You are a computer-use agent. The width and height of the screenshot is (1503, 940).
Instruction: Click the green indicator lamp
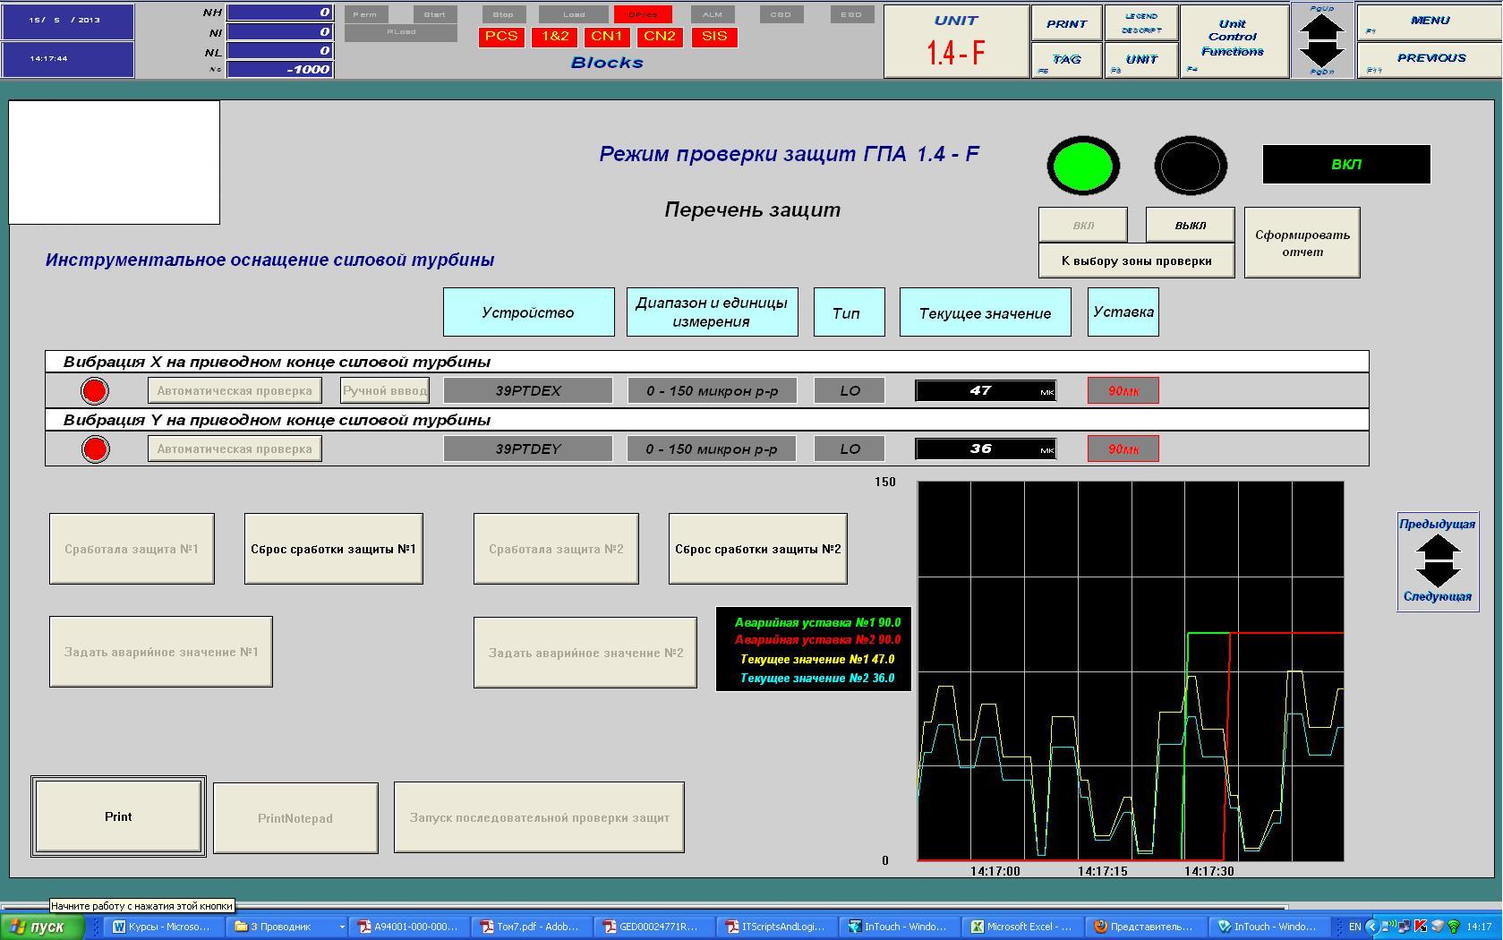1083,167
